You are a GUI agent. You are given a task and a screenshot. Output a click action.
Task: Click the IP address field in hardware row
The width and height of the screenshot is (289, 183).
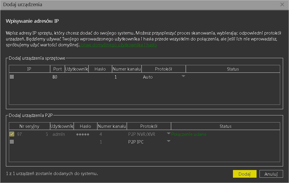[32, 77]
